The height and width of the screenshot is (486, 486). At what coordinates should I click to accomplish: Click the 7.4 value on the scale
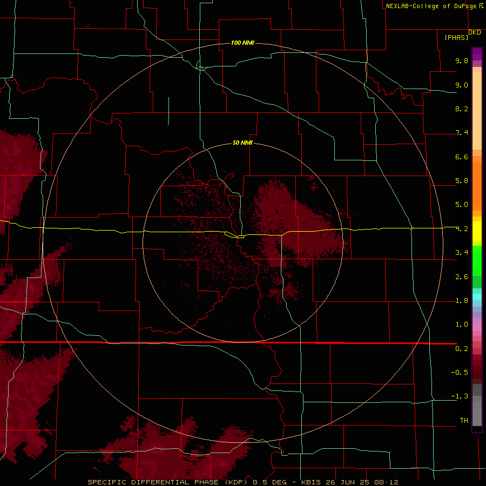click(462, 133)
